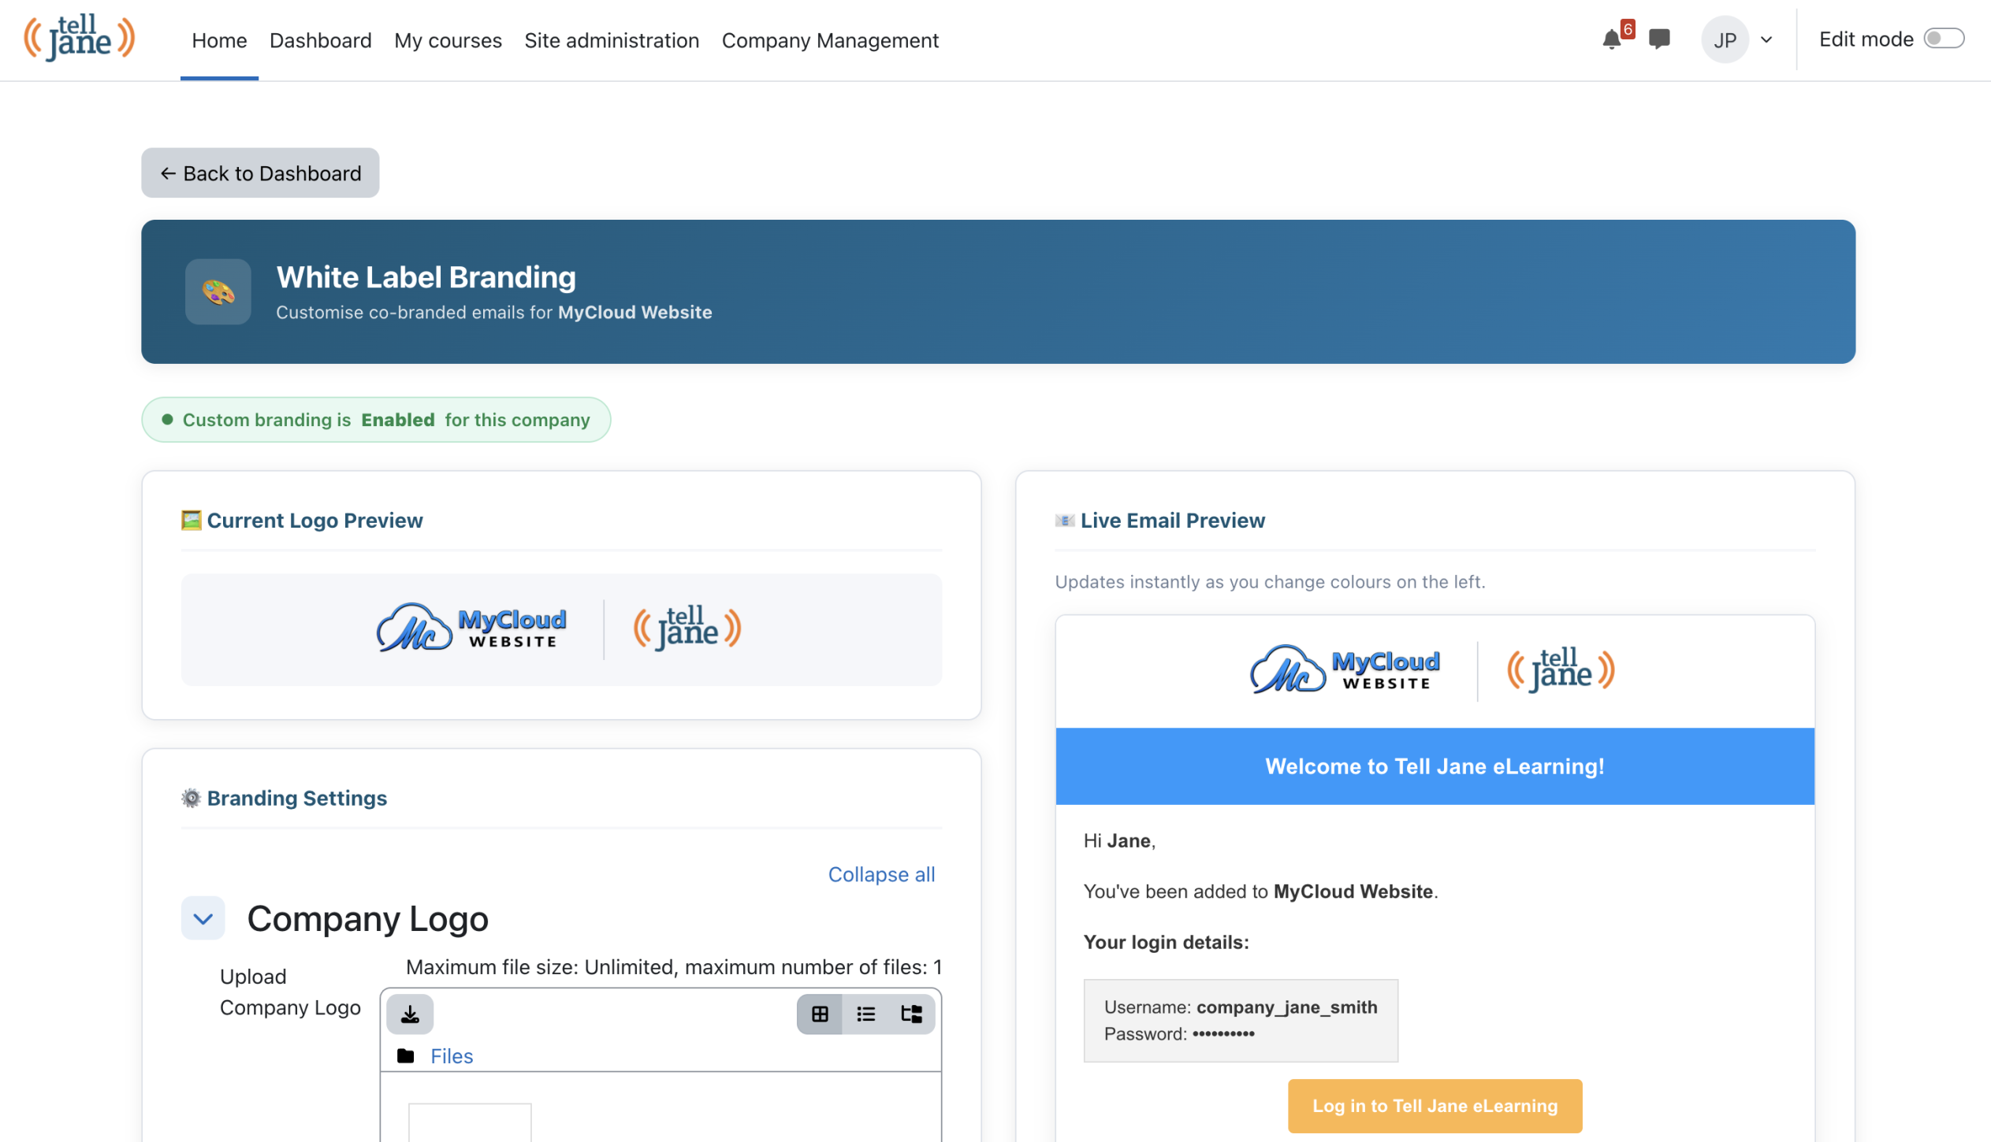Go to Company Management menu
This screenshot has width=1991, height=1142.
(830, 40)
